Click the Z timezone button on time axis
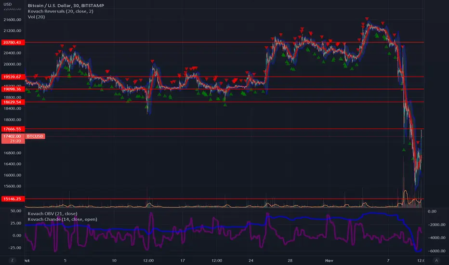Screen dimensions: 449x265 (12, 260)
